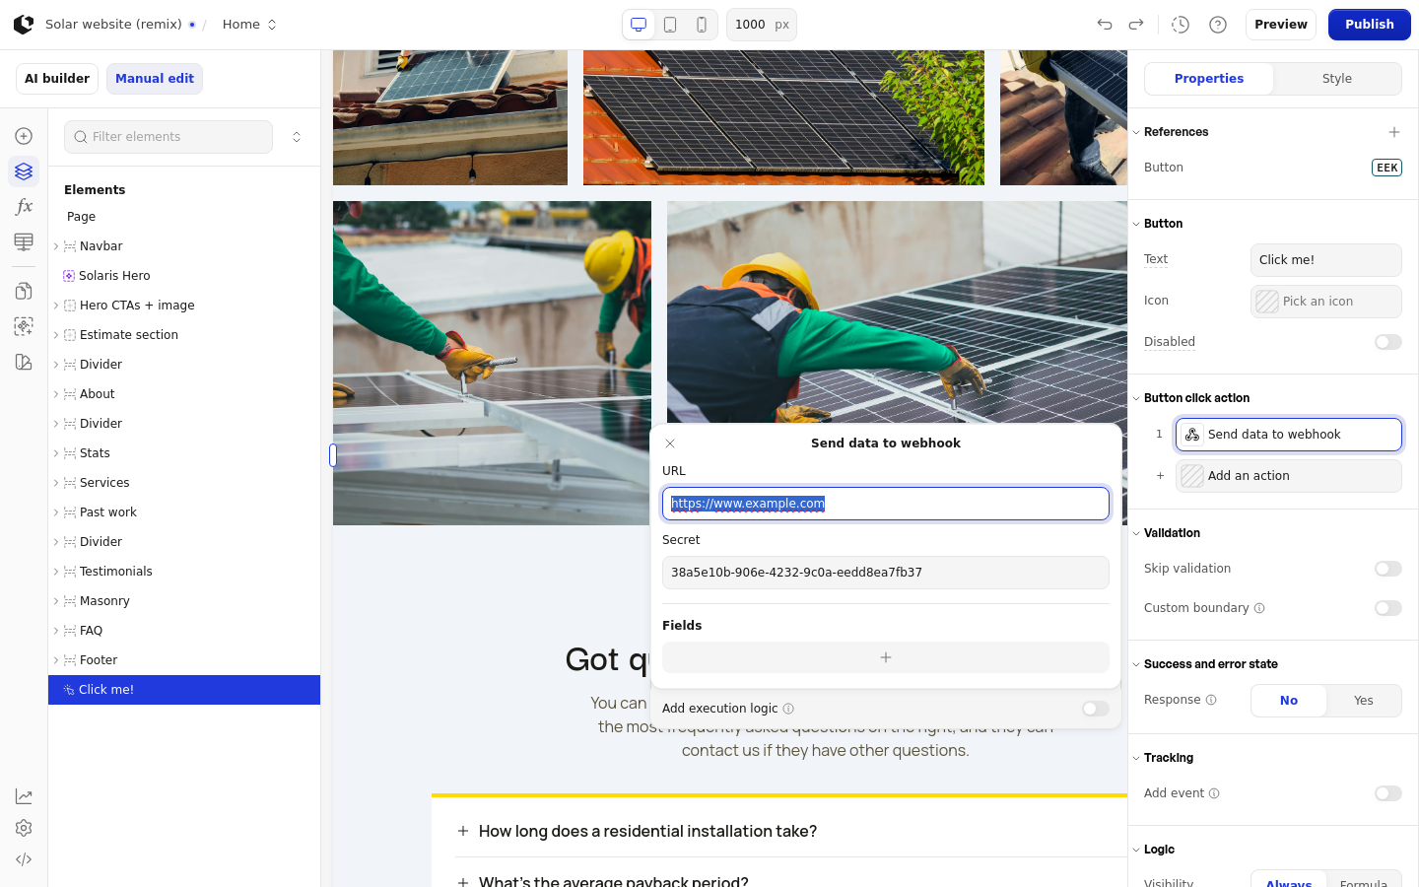
Task: Enable Skip validation toggle
Action: tap(1388, 569)
